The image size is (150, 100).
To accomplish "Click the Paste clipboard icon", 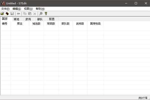I will 30,14.
